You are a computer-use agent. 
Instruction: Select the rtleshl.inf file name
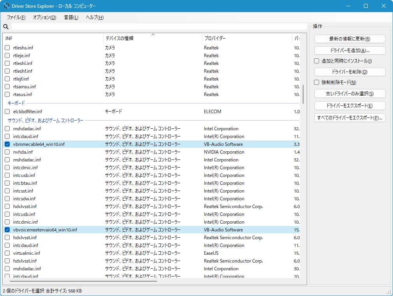(x=23, y=63)
